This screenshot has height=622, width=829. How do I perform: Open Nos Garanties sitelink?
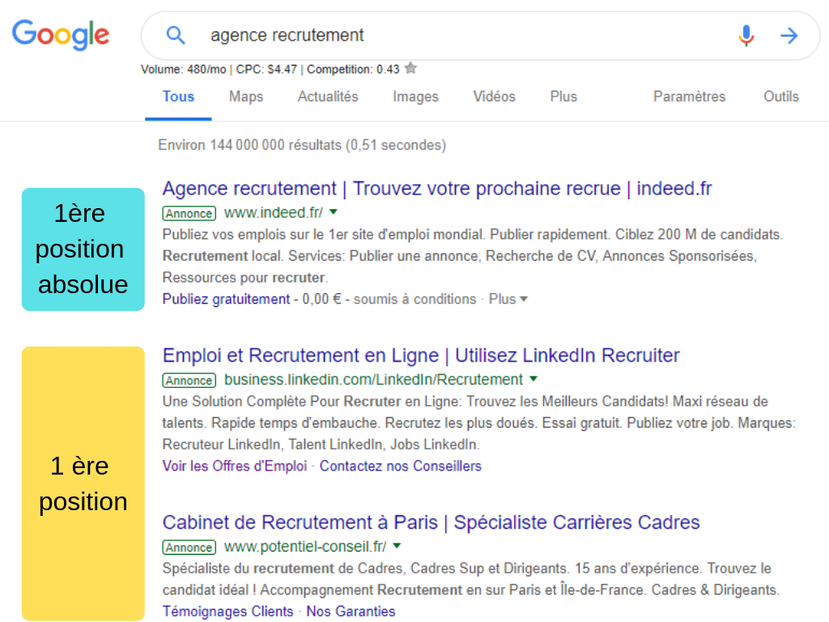click(x=351, y=611)
